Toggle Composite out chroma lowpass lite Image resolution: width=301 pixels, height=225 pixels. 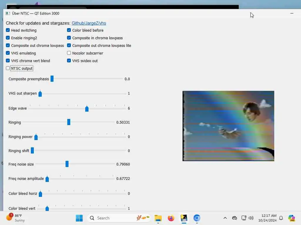[69, 45]
